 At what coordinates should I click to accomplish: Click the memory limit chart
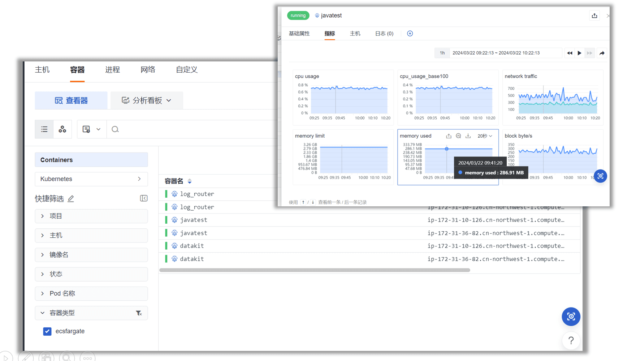click(x=343, y=157)
